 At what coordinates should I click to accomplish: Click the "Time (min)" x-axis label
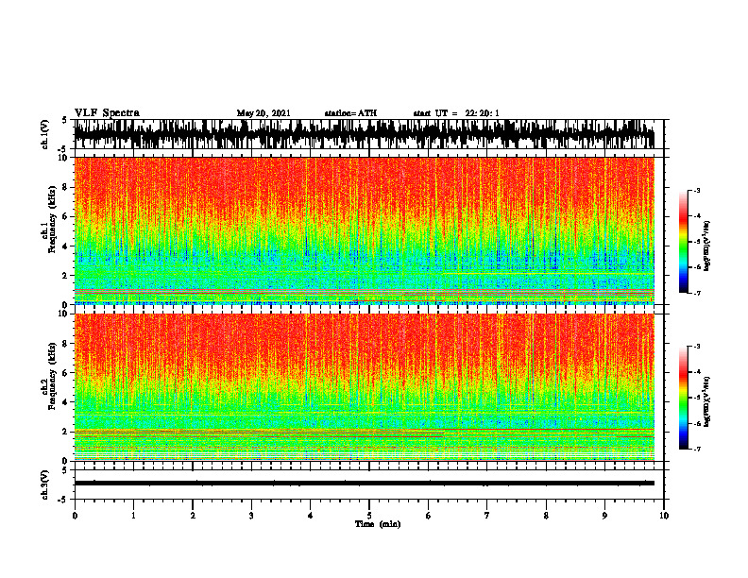click(x=378, y=524)
